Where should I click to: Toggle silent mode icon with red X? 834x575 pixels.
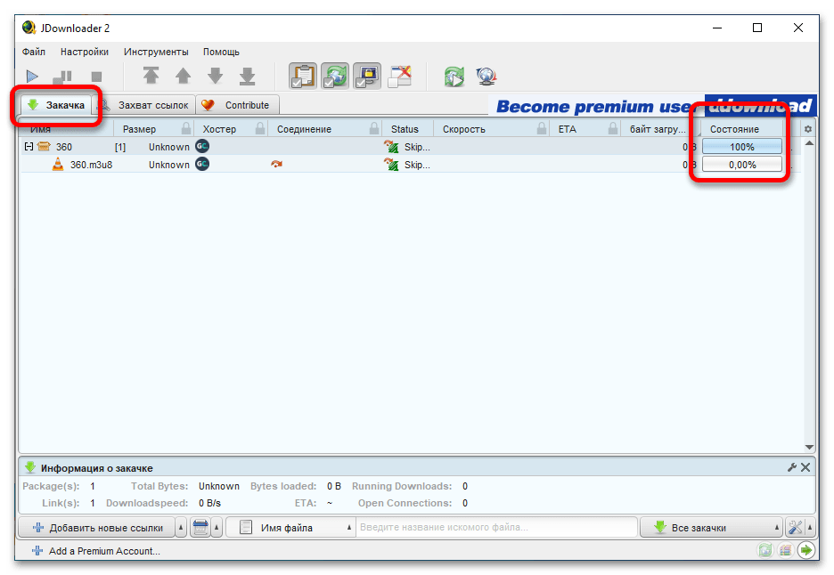399,76
